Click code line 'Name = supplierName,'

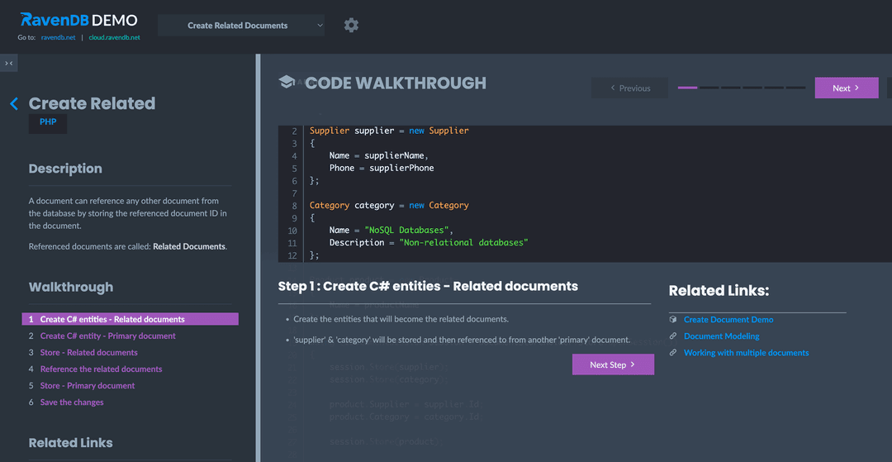click(378, 155)
